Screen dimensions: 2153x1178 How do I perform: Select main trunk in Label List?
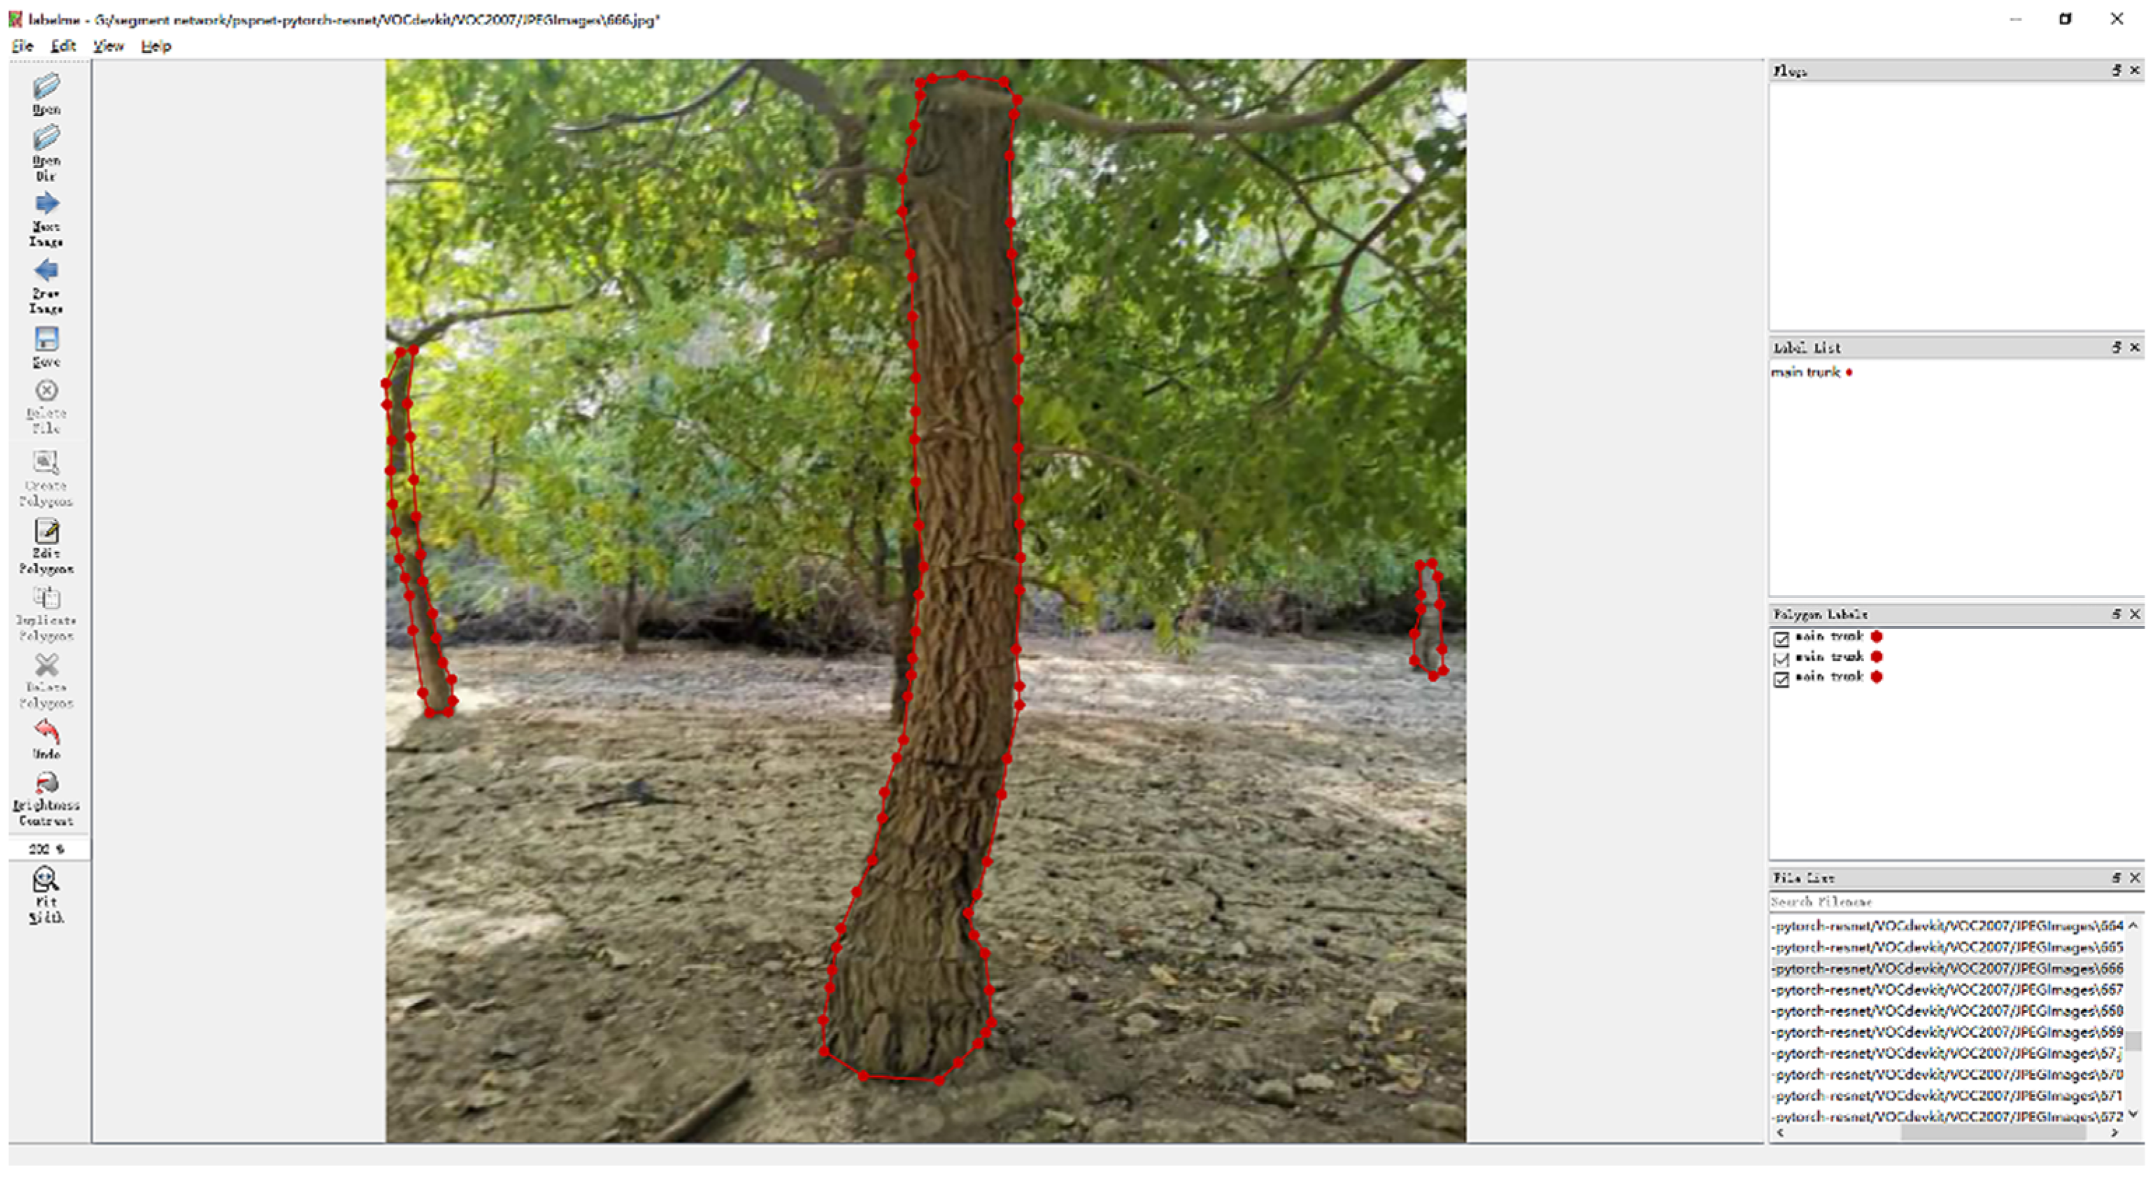[1805, 372]
